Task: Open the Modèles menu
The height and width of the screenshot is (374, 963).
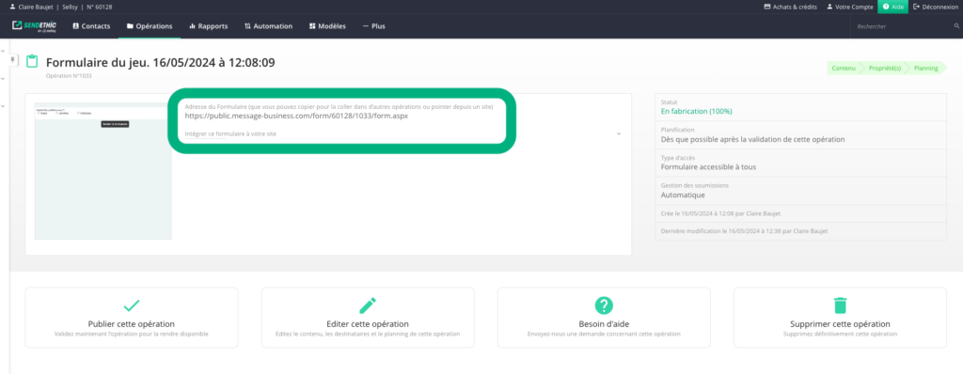Action: (327, 26)
